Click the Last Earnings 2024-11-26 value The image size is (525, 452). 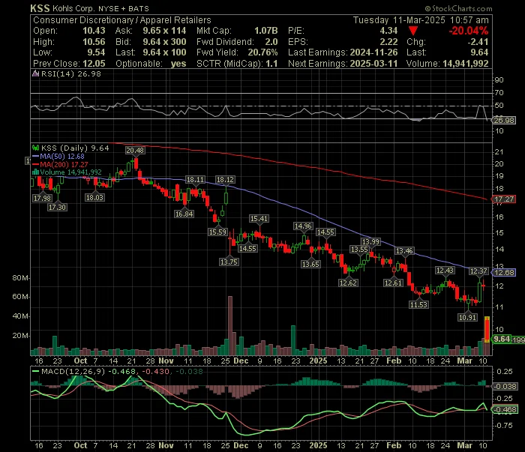373,52
